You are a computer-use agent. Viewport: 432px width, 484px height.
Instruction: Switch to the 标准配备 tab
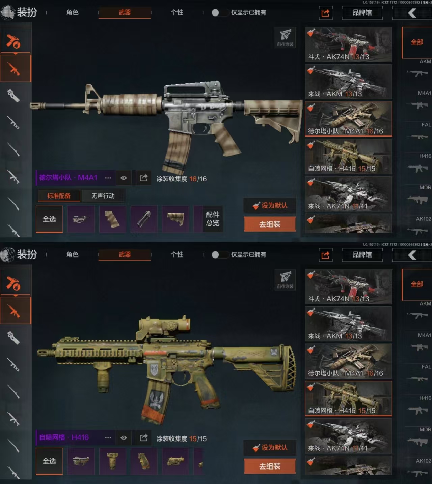(59, 196)
